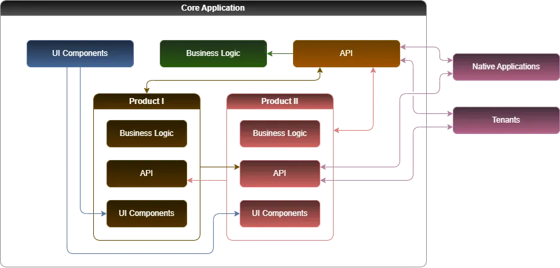Select UI Components inside Product I
560x268 pixels.
pos(146,213)
